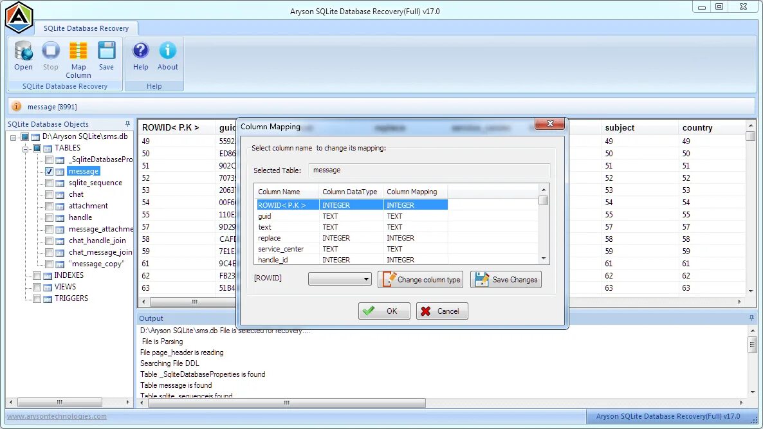This screenshot has width=763, height=429.
Task: Select the chat_message_join tree item
Action: pos(100,252)
